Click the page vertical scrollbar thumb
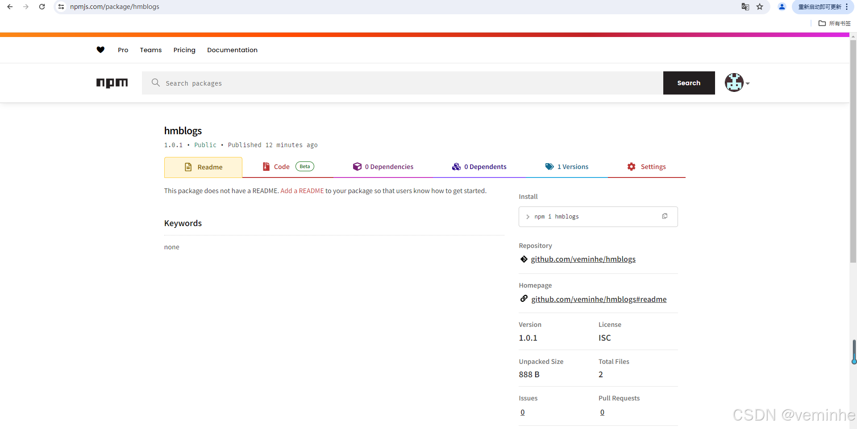Viewport: 857px width, 429px height. click(x=853, y=152)
